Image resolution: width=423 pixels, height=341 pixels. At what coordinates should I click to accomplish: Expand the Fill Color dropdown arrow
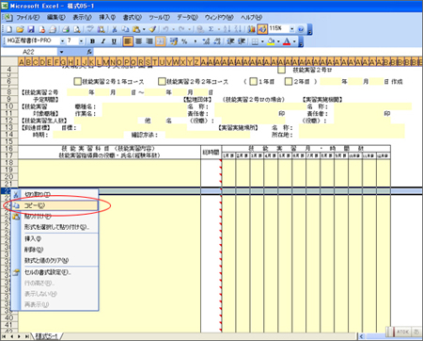(278, 41)
